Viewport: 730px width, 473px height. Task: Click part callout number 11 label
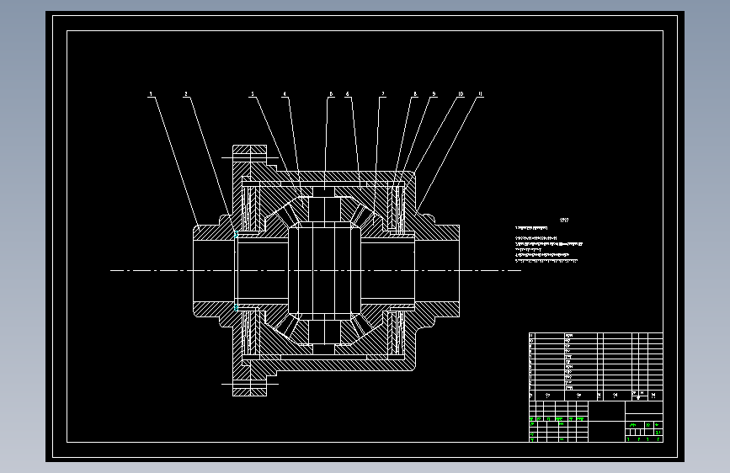click(480, 94)
